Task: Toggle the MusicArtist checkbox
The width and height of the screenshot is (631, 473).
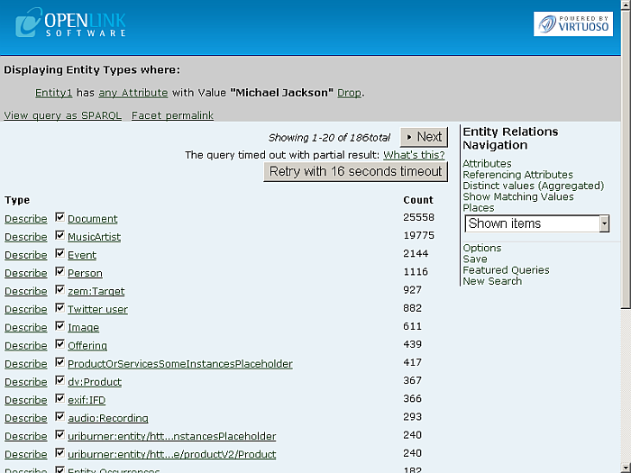Action: [60, 236]
